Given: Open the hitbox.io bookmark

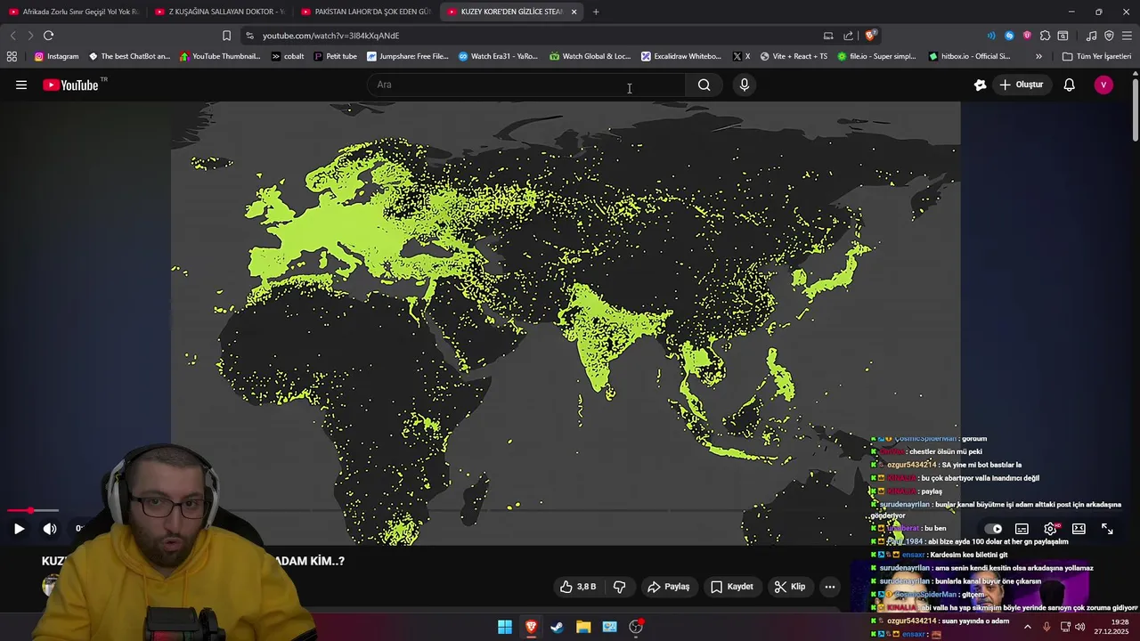Looking at the screenshot, I should tap(969, 56).
